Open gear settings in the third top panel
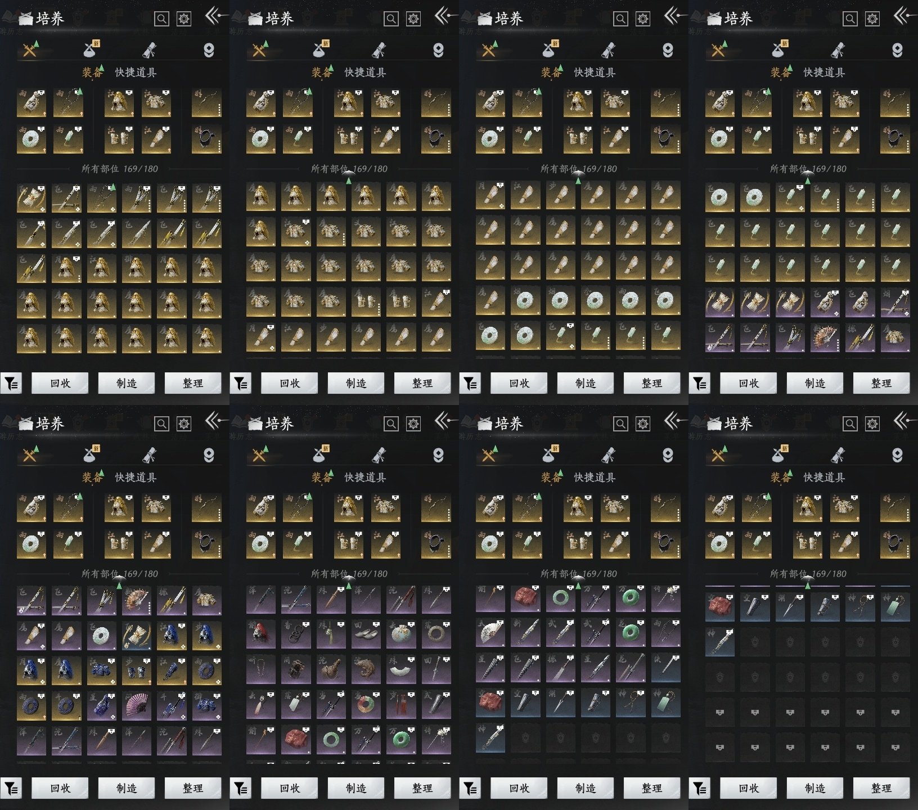The width and height of the screenshot is (918, 810). 643,19
